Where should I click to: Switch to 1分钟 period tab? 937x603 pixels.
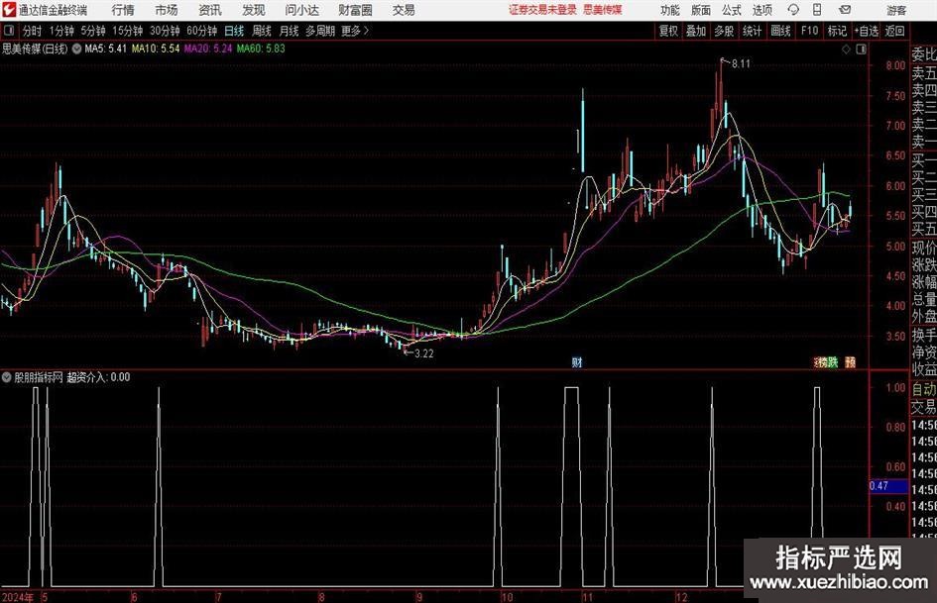point(61,31)
